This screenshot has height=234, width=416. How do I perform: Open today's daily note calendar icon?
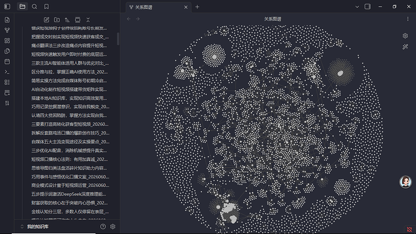[x=7, y=62]
